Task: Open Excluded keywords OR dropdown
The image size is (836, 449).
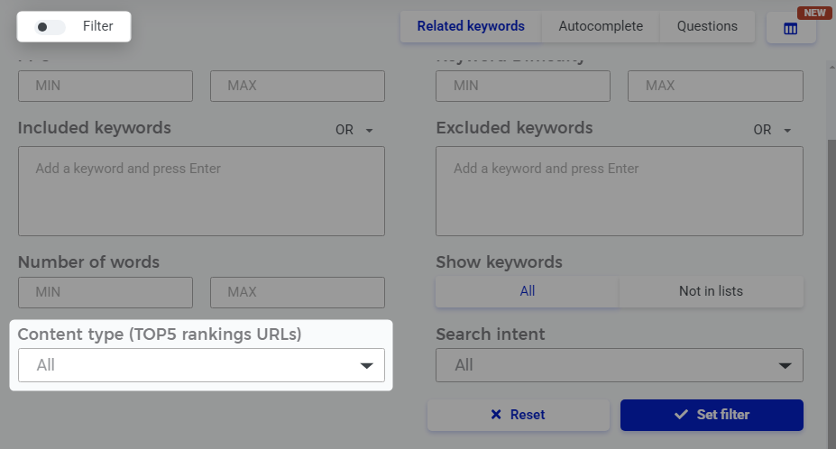Action: point(772,130)
